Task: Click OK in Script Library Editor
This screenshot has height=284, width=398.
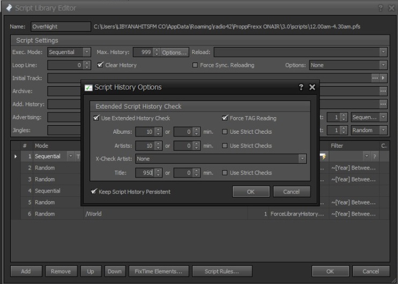Action: [x=330, y=271]
